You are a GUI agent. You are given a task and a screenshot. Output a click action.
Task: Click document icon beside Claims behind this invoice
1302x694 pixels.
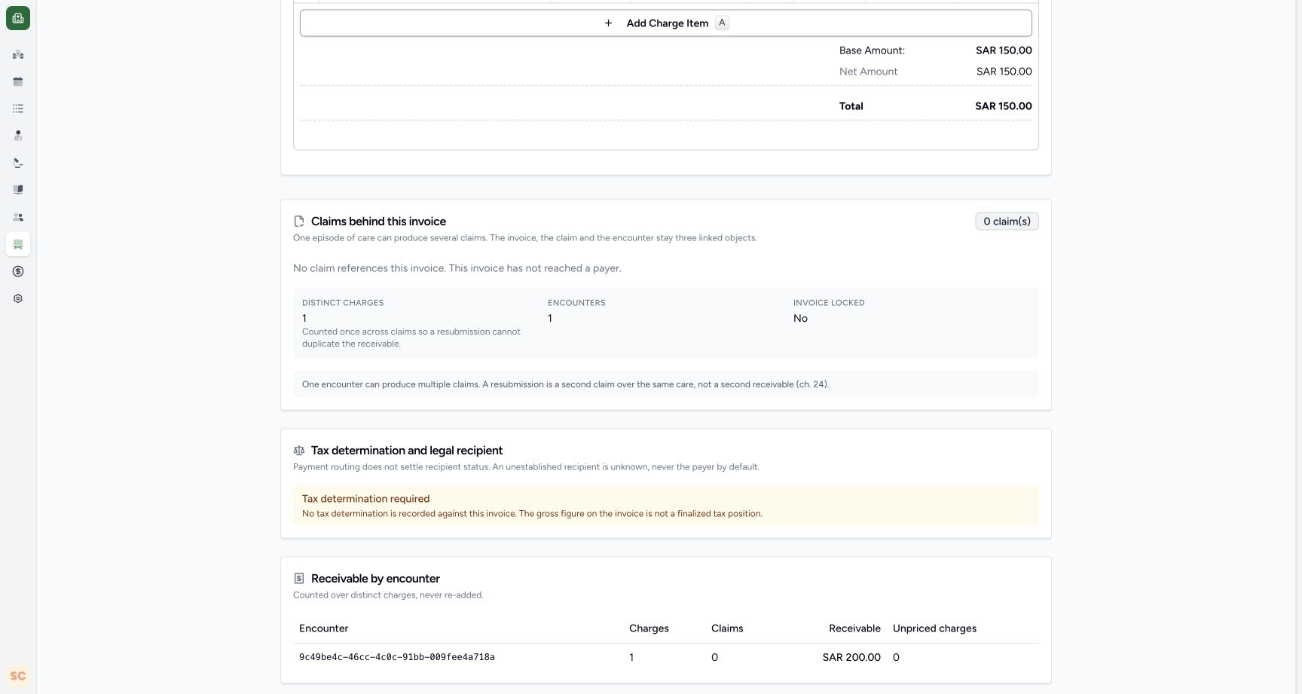[x=299, y=222]
